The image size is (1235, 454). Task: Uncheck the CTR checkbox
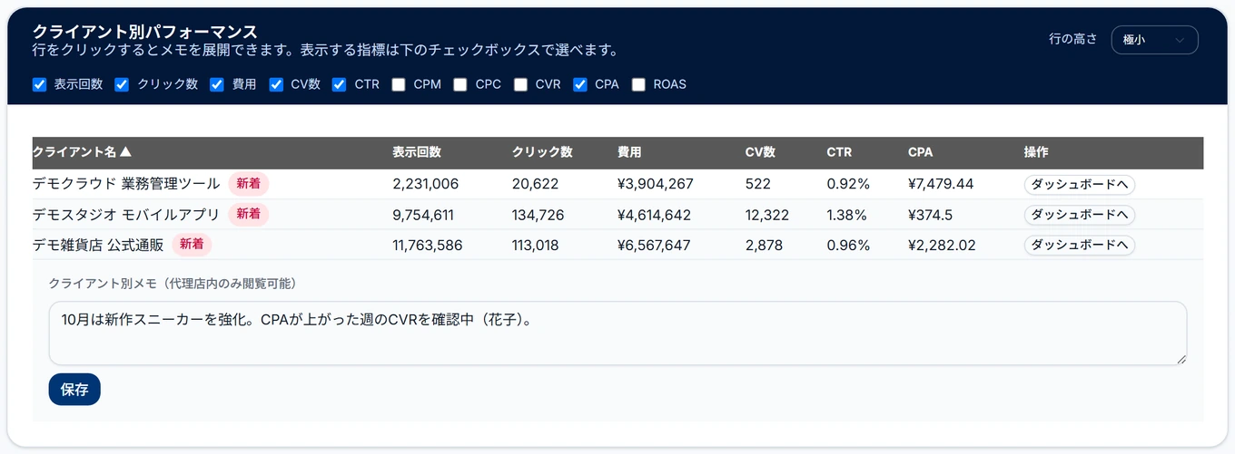point(340,84)
